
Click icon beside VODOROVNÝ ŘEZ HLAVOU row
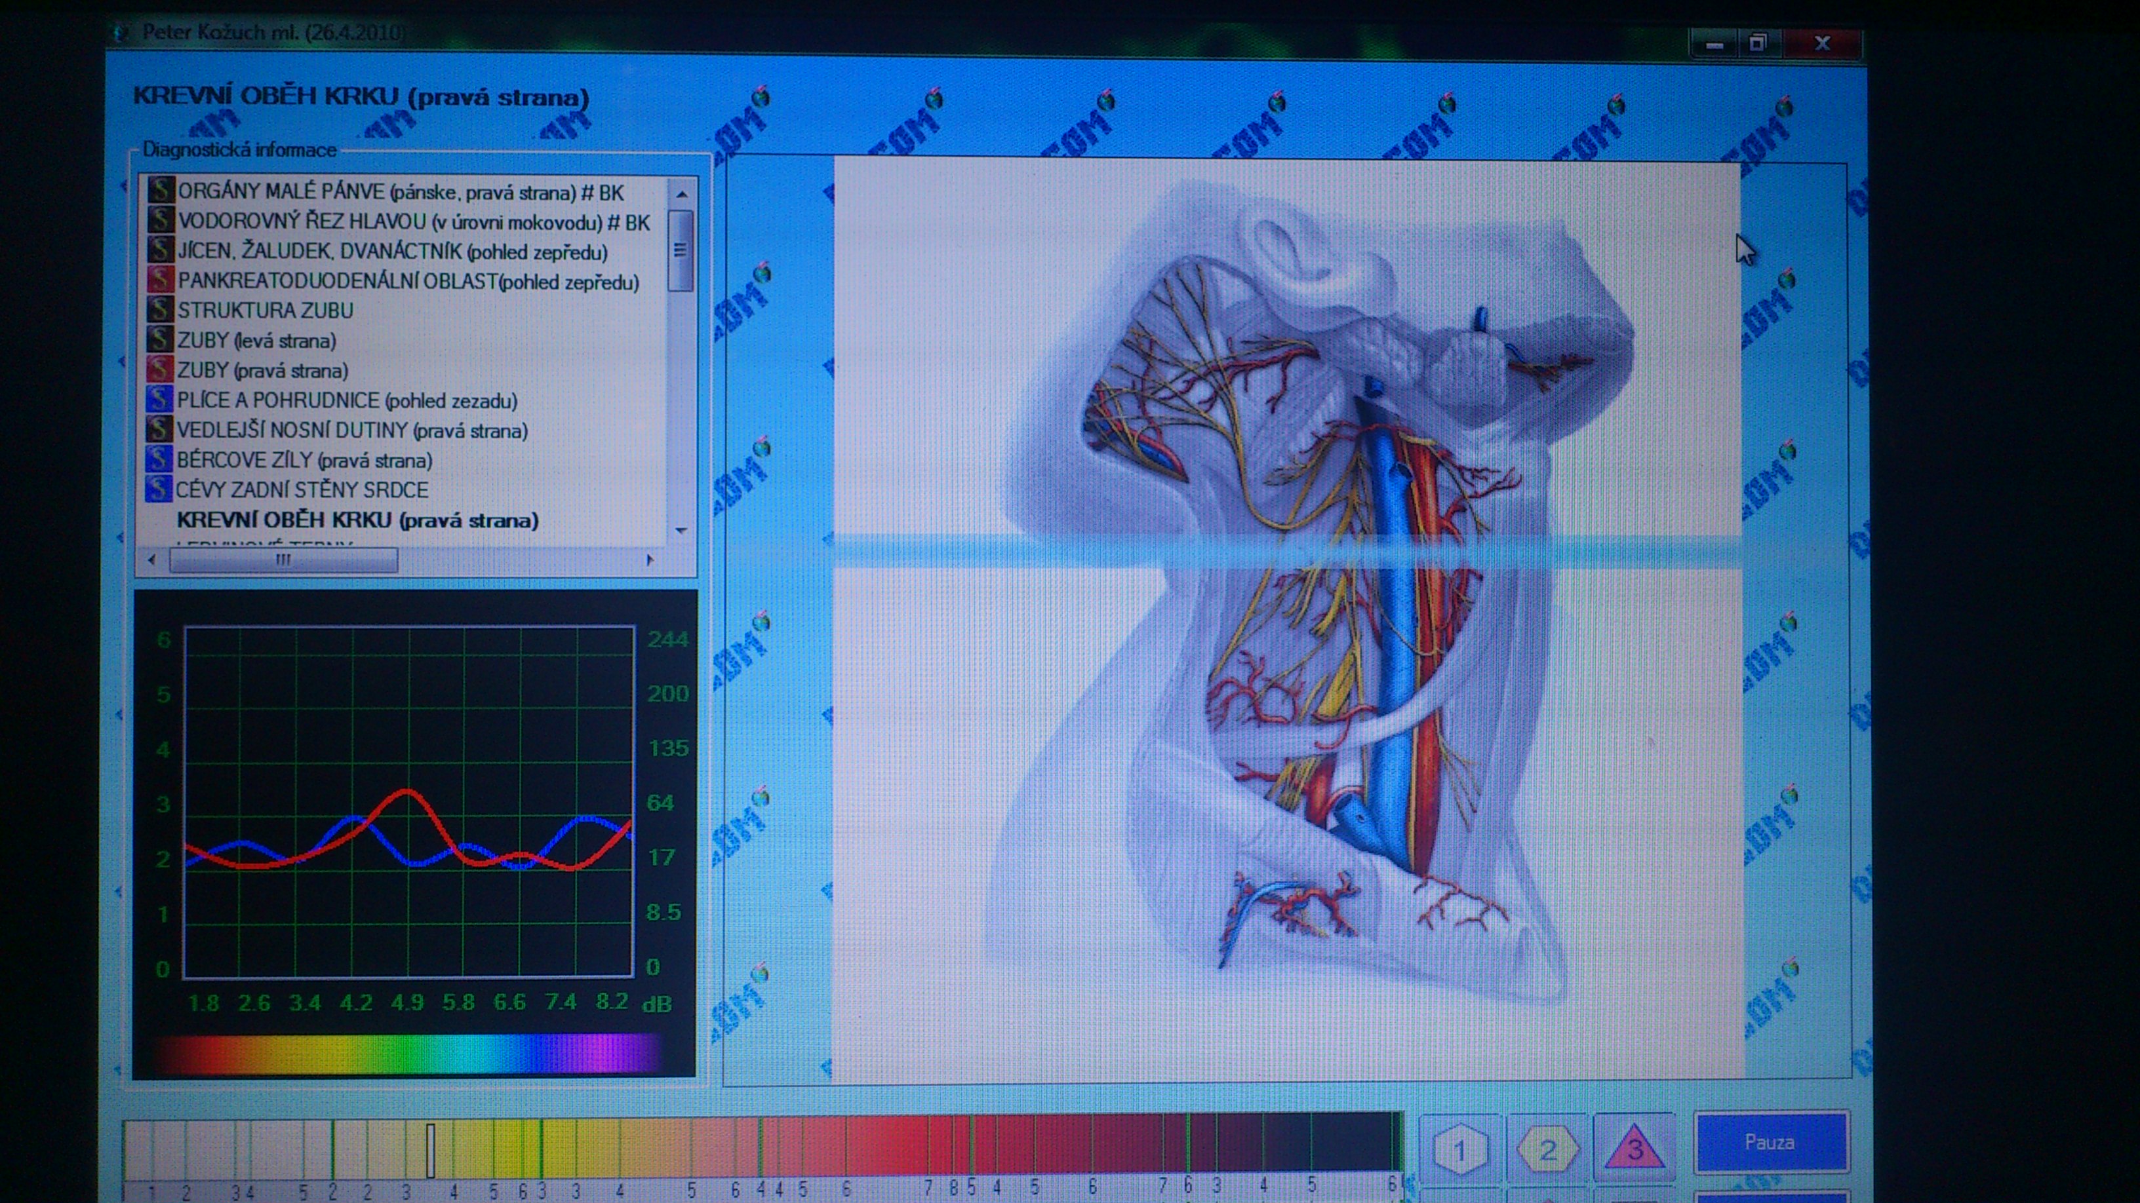point(161,221)
